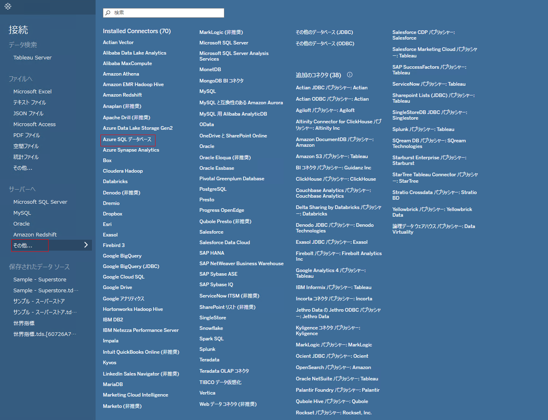Select the PDF ファイル option
The width and height of the screenshot is (548, 420).
[x=27, y=135]
